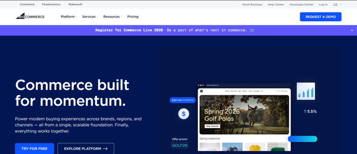Screen dimensions: 357x154
Task: Click the yellow polo product thumbnail
Action: click(255, 147)
